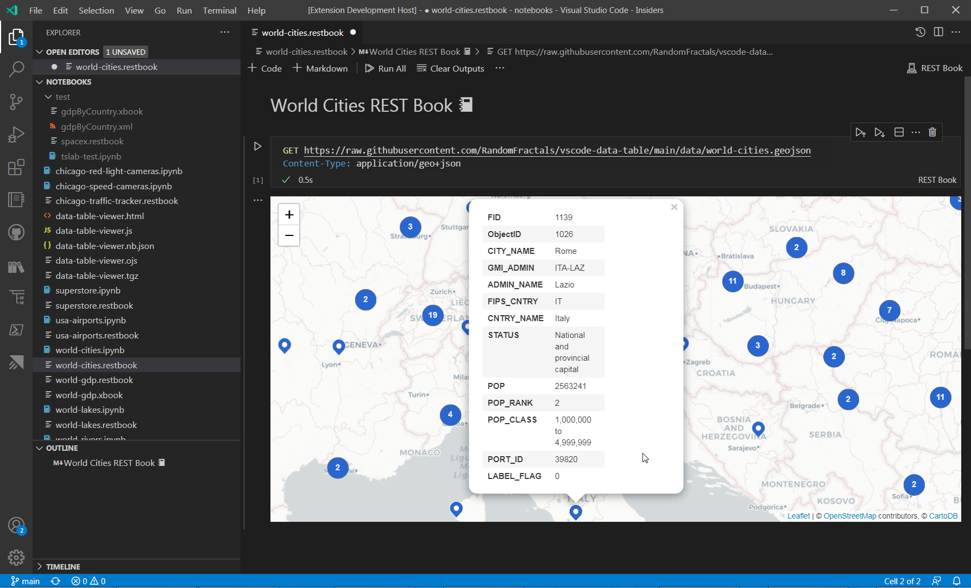Click Clear Outputs in notebook toolbar
The image size is (971, 588).
coord(450,68)
